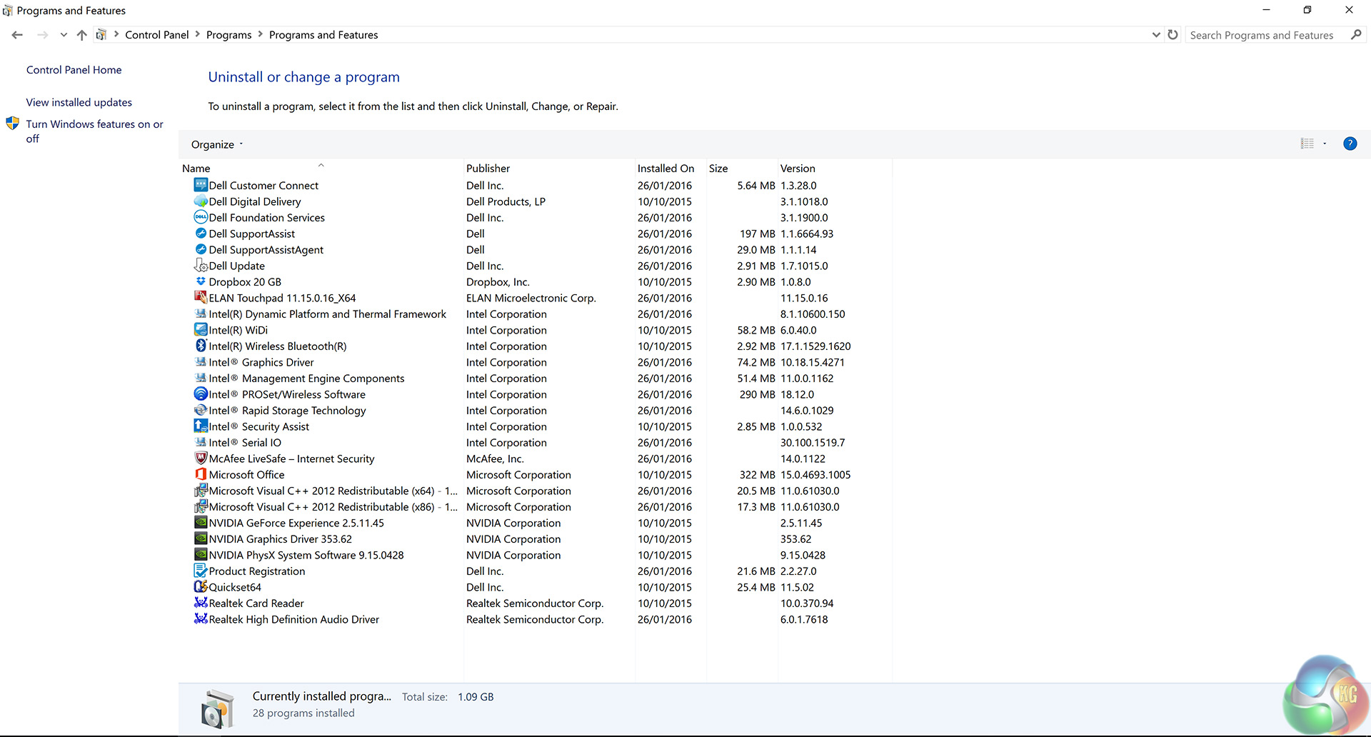This screenshot has height=737, width=1371.
Task: Open the address bar history dropdown
Action: click(1156, 35)
